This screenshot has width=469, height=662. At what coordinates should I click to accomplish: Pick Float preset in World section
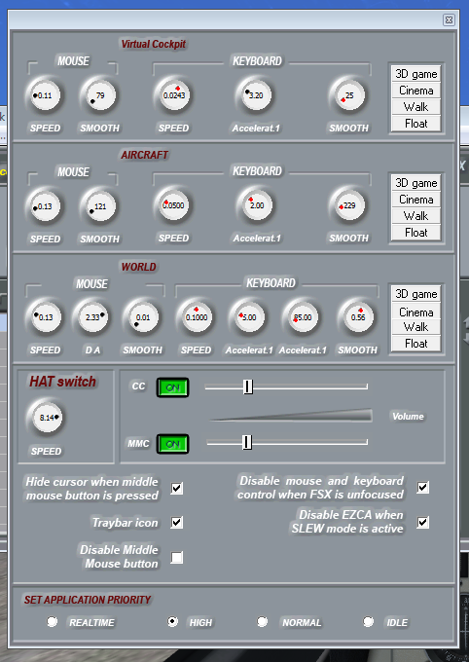[415, 344]
